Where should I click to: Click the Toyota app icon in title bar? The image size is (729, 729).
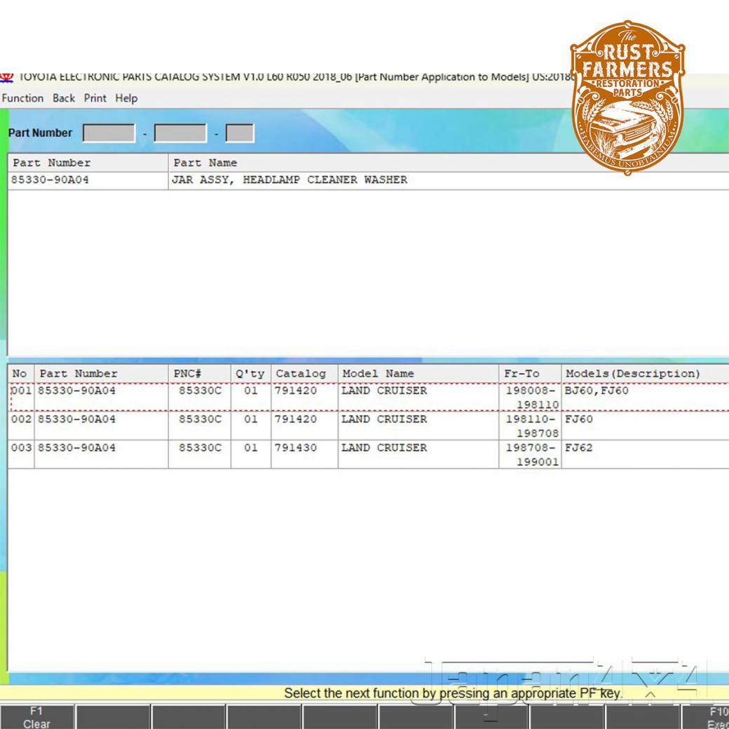pos(6,76)
